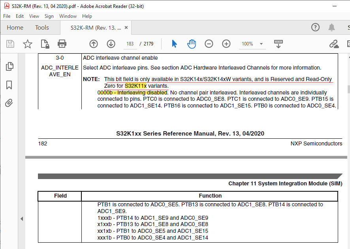The height and width of the screenshot is (249, 350).
Task: Add the document to starred favorites
Action: click(x=28, y=44)
